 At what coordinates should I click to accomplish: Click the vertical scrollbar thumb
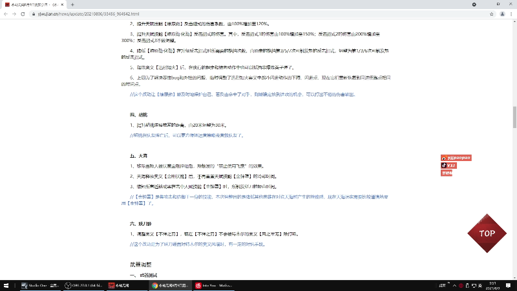click(514, 117)
